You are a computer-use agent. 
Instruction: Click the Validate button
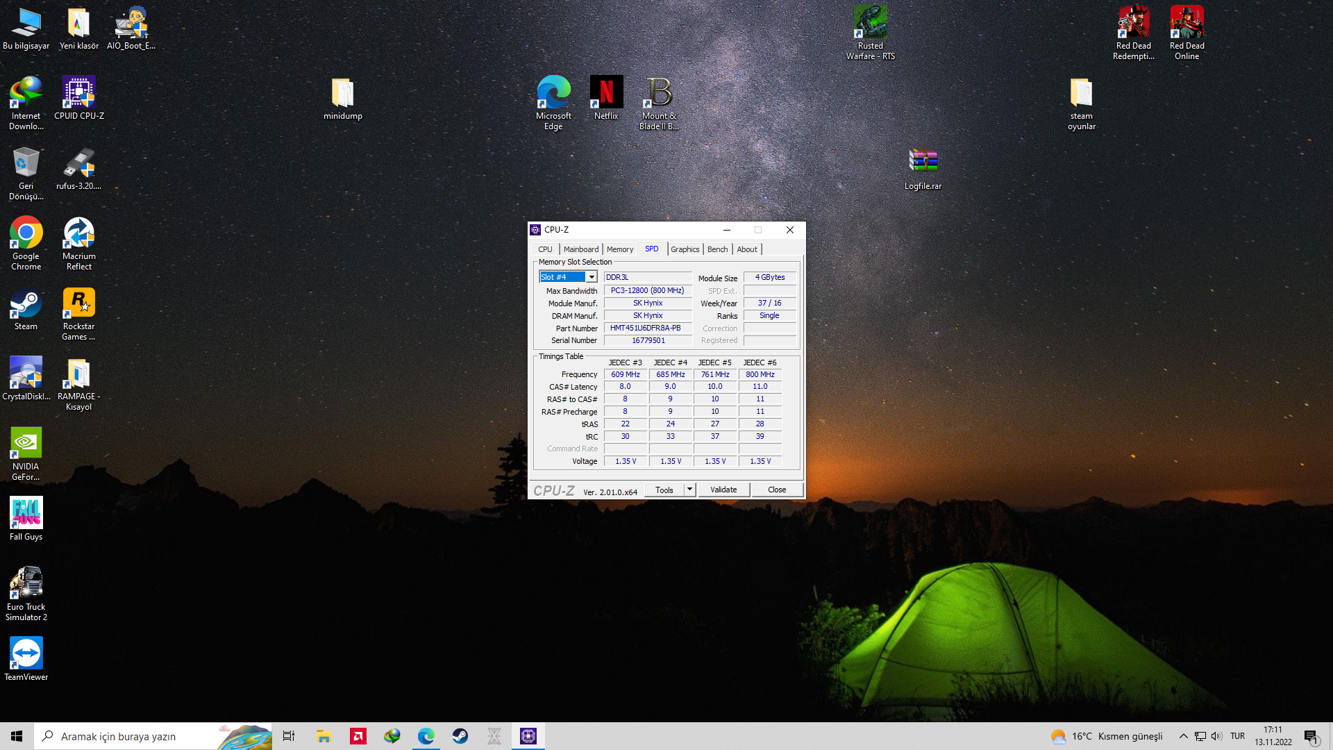tap(723, 490)
